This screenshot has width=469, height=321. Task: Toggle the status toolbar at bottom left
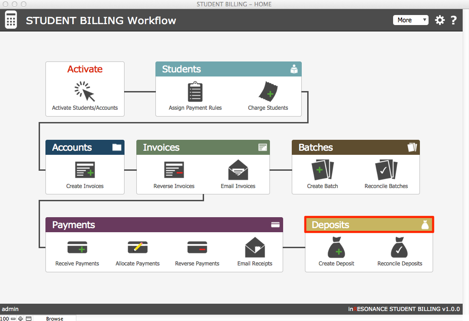click(28, 318)
